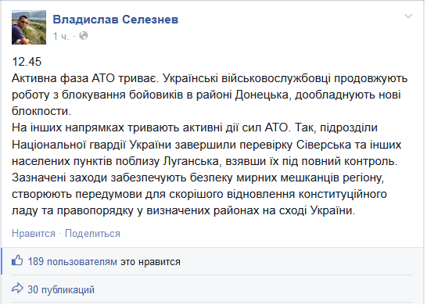
Task: Click the '12.45' time line in post
Action: (27, 62)
